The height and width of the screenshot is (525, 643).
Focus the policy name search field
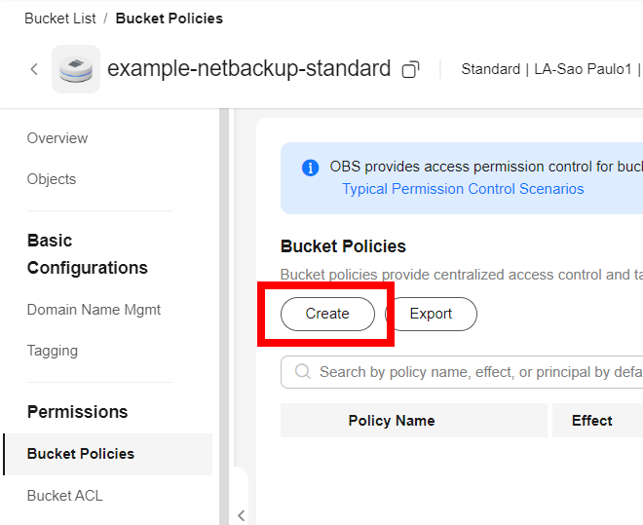[477, 372]
